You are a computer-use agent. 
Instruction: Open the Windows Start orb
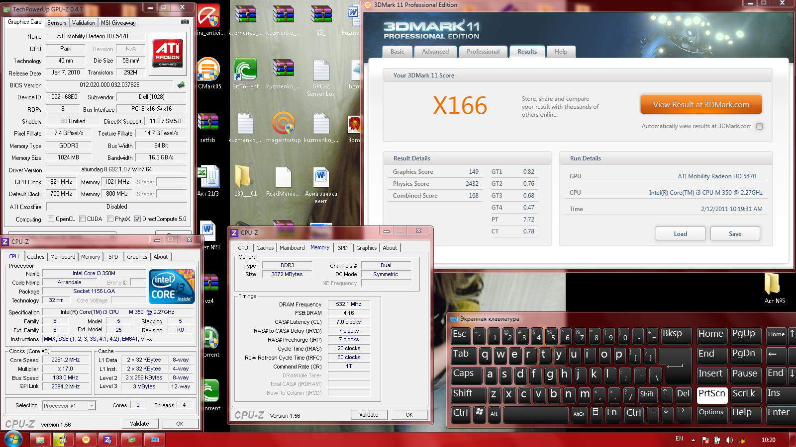pos(14,439)
